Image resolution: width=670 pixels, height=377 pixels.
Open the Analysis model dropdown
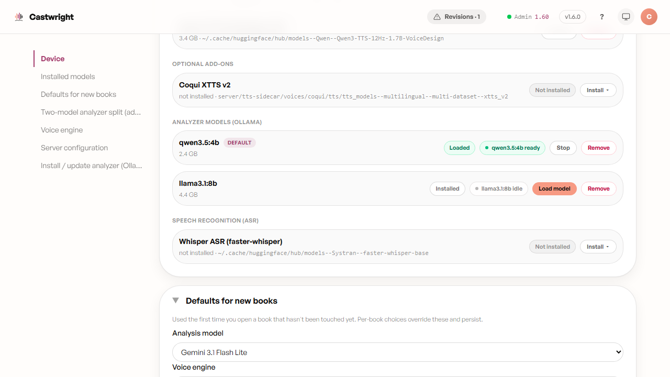398,352
